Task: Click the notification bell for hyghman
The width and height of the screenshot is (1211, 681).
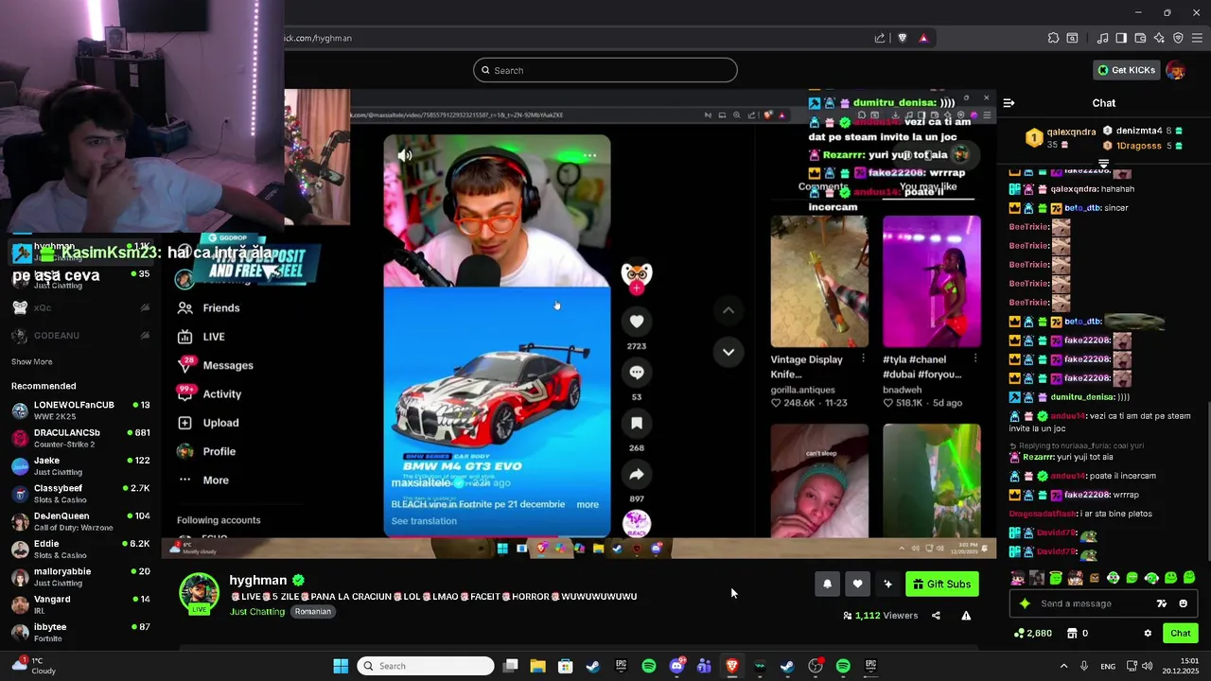Action: (827, 584)
